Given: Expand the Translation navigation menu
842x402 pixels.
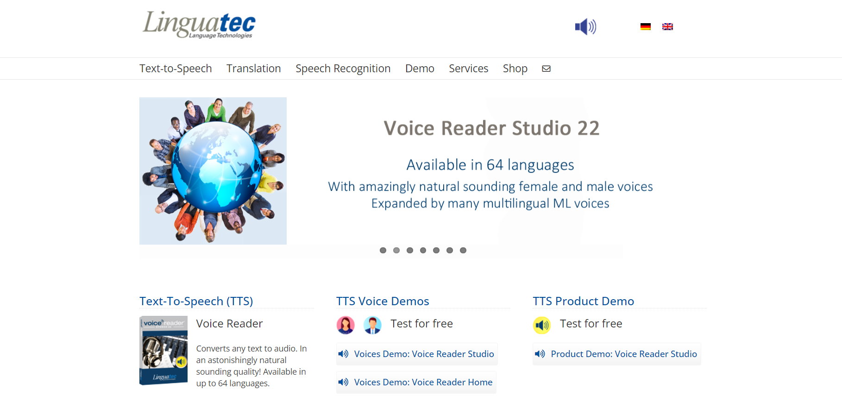Looking at the screenshot, I should tap(253, 69).
